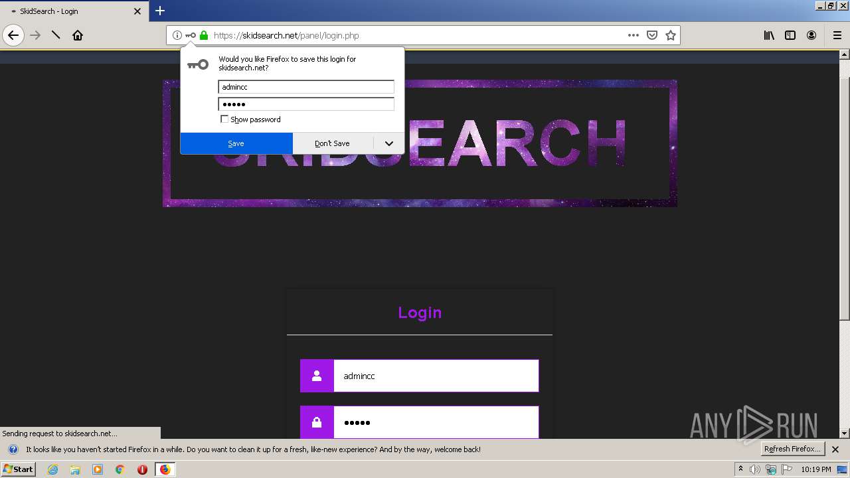Switch to Firefox taskbar button
This screenshot has width=850, height=478.
[x=165, y=469]
